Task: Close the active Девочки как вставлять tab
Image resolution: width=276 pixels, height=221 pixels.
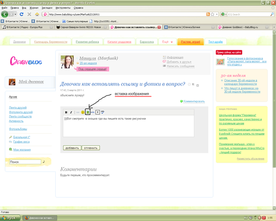Action: [159, 27]
